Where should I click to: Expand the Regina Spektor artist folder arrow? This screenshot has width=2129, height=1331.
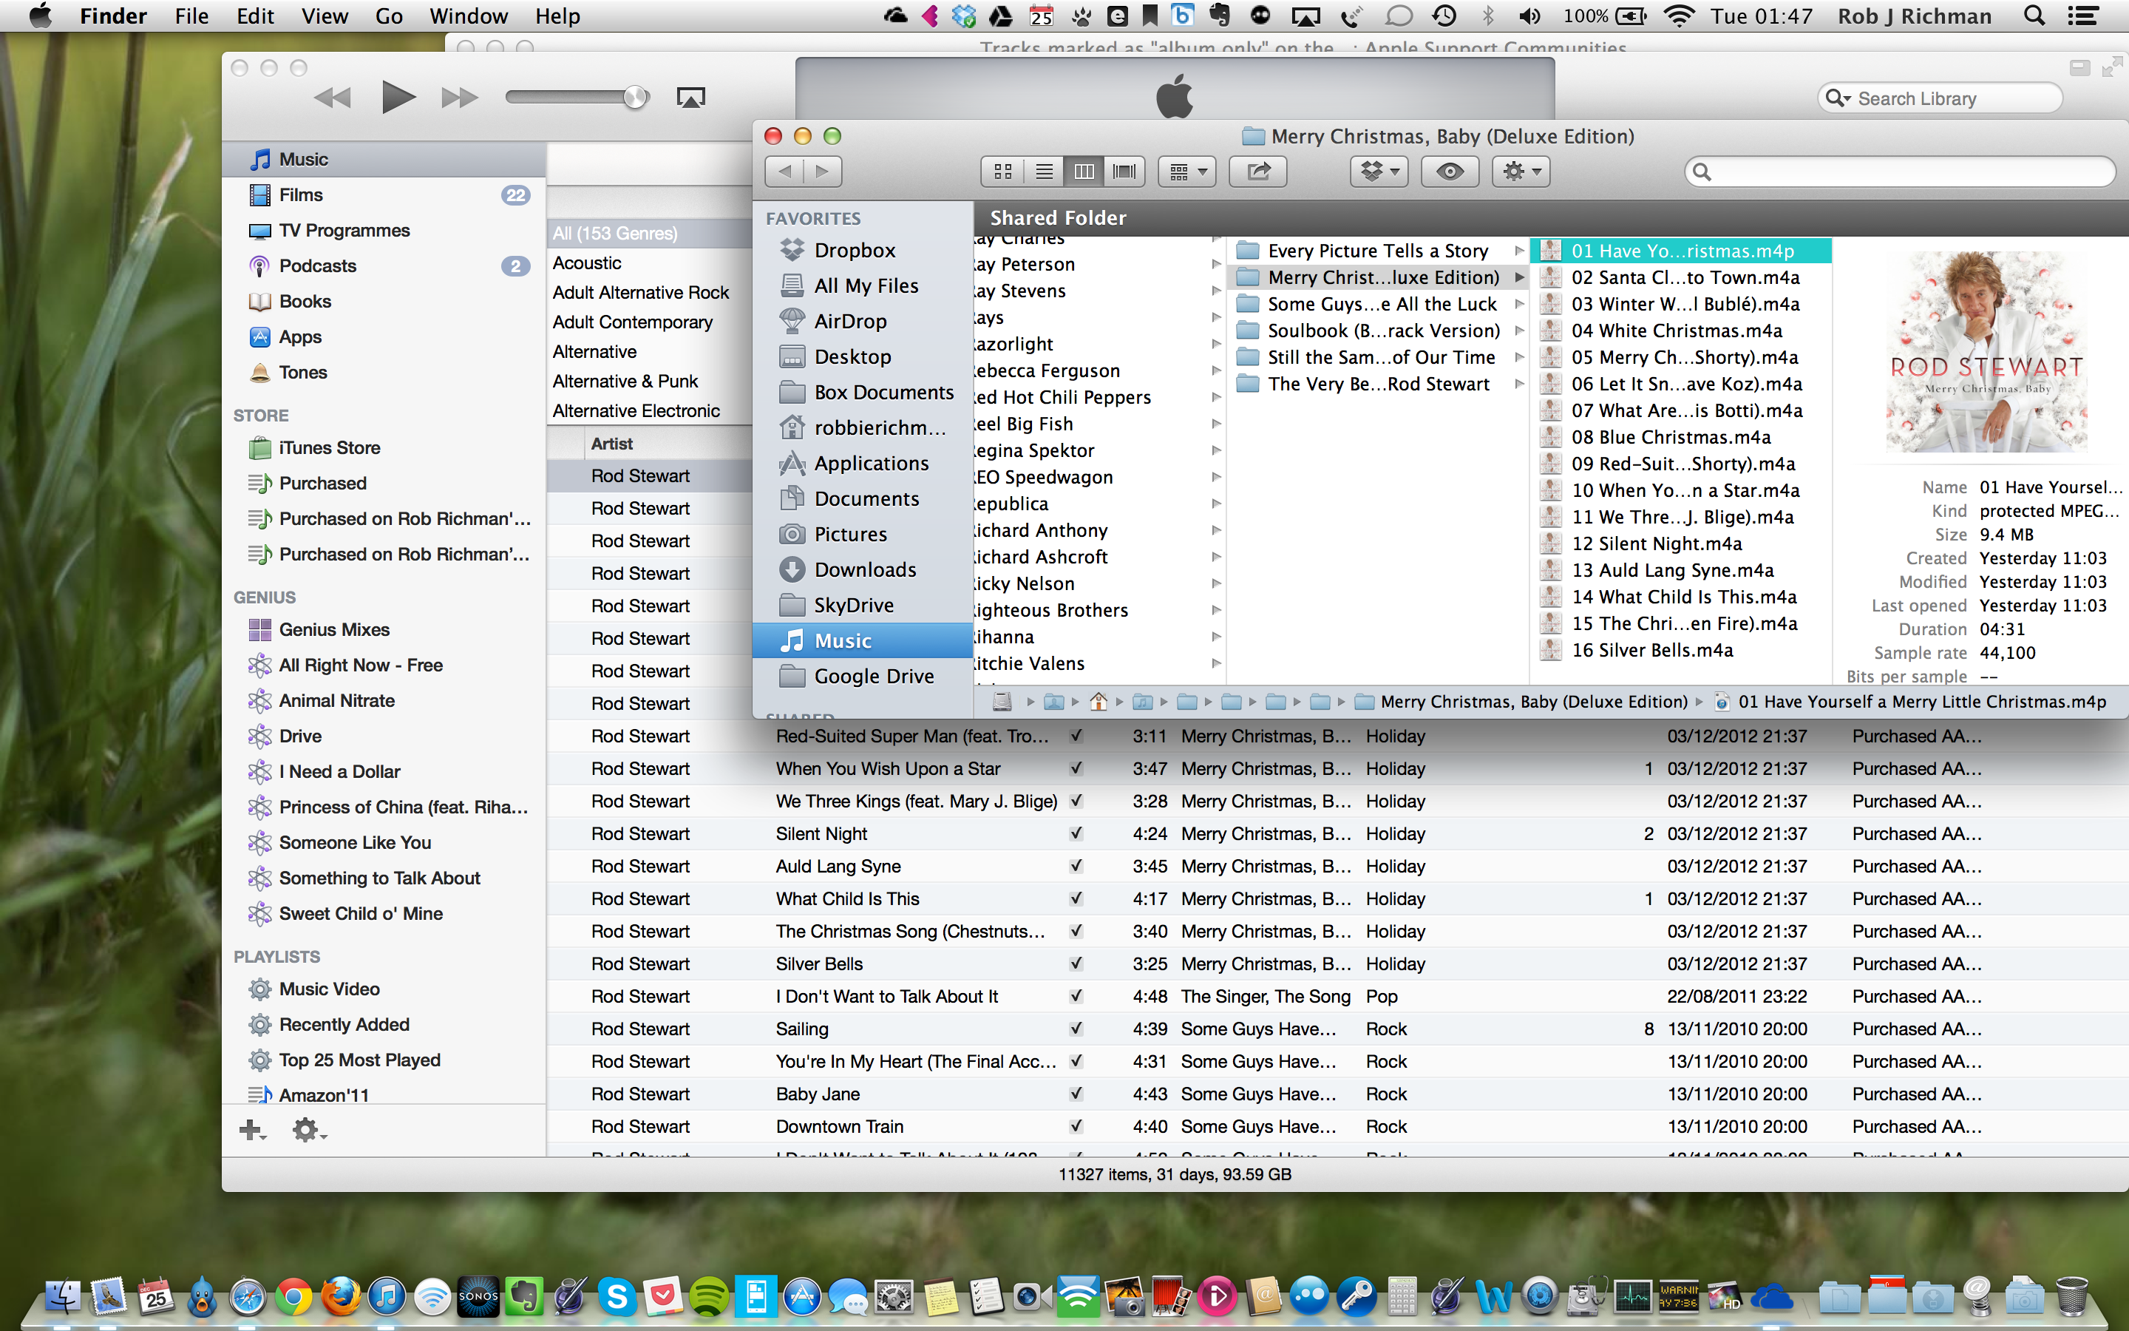click(1216, 451)
